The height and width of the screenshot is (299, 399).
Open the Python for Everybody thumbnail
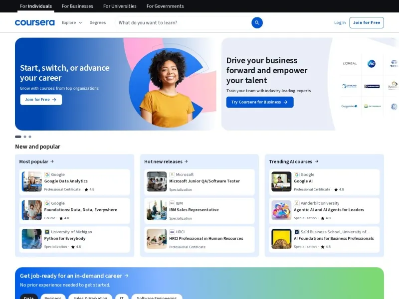(x=32, y=239)
